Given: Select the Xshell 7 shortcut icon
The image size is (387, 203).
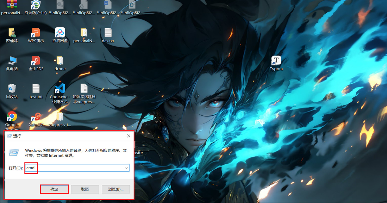Looking at the screenshot, I should (x=36, y=116).
